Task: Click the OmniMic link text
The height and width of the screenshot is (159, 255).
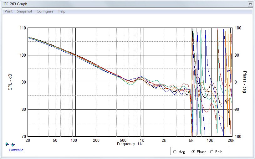Action: [16, 150]
